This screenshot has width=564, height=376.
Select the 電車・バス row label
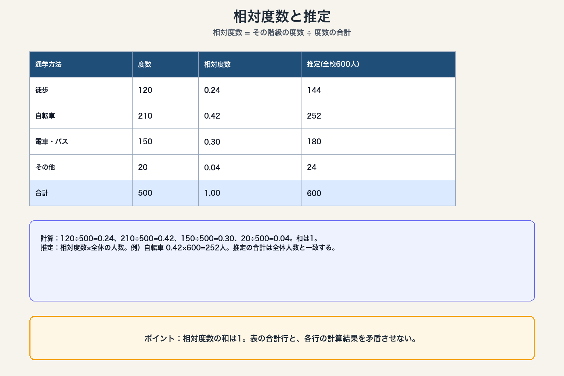52,141
